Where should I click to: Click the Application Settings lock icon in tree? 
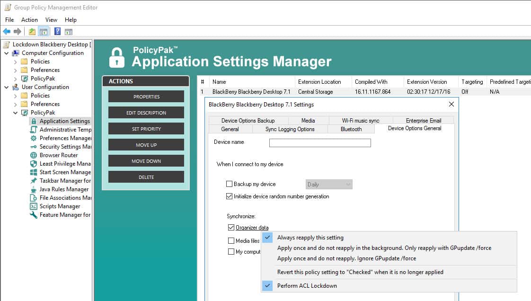pos(34,121)
